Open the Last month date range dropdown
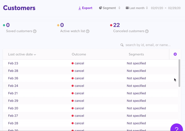This screenshot has width=185, height=131. [137, 8]
